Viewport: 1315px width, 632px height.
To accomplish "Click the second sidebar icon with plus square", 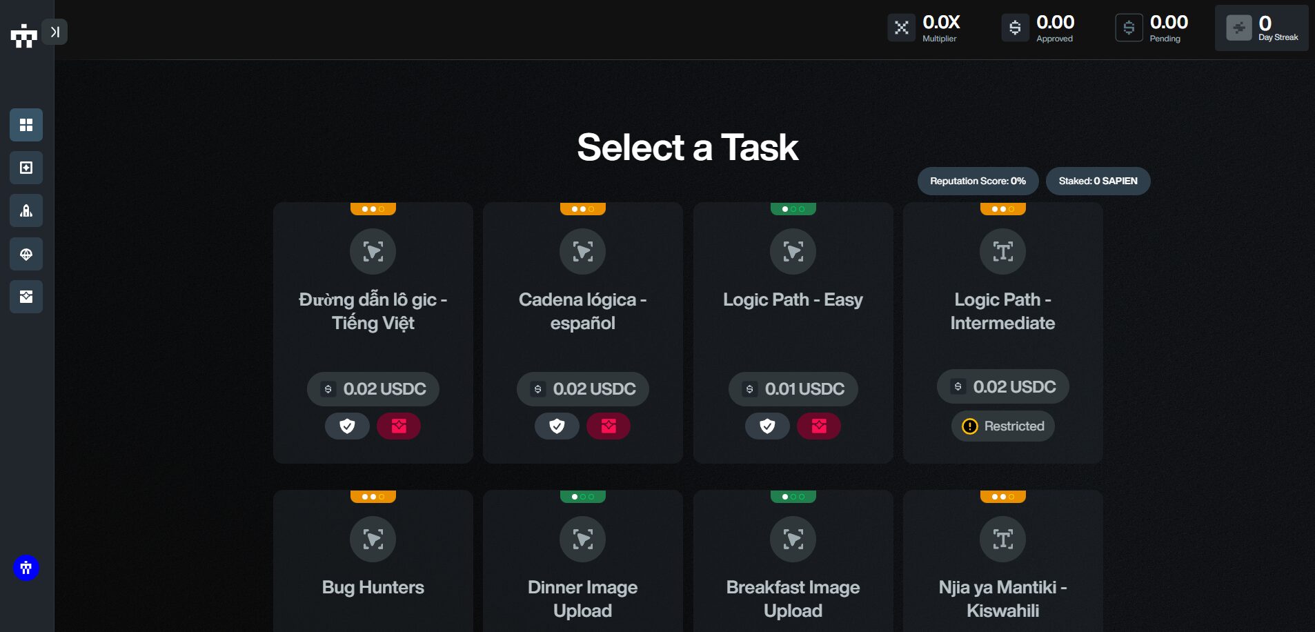I will (26, 168).
